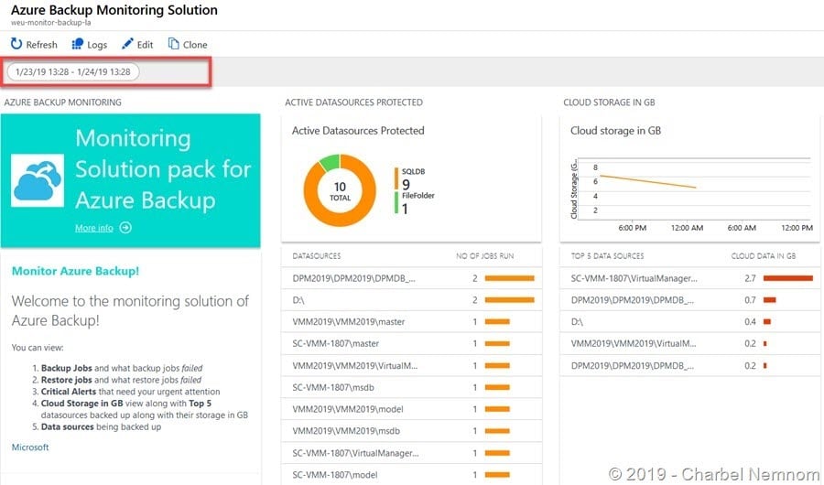This screenshot has height=485, width=824.
Task: Open the 1/23/19 - 1/24/19 time range picker
Action: click(x=73, y=72)
